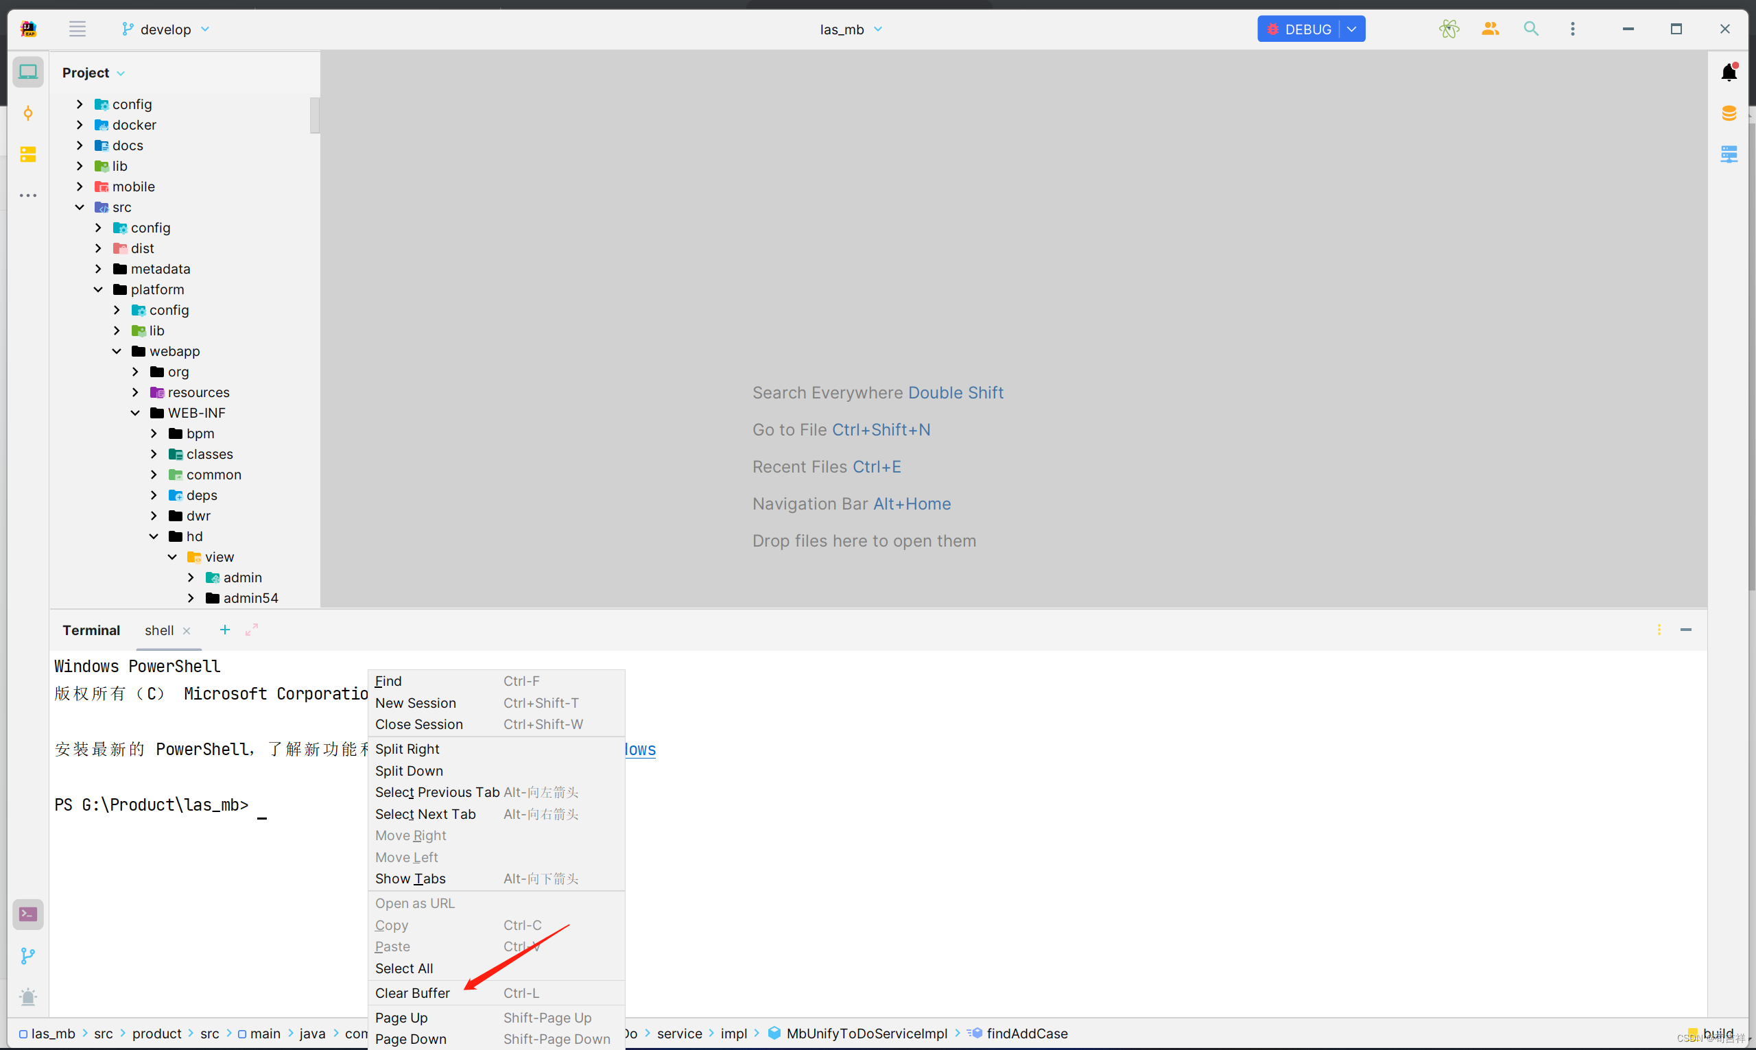
Task: Click the Search Everywhere magnifier icon
Action: [x=1530, y=29]
